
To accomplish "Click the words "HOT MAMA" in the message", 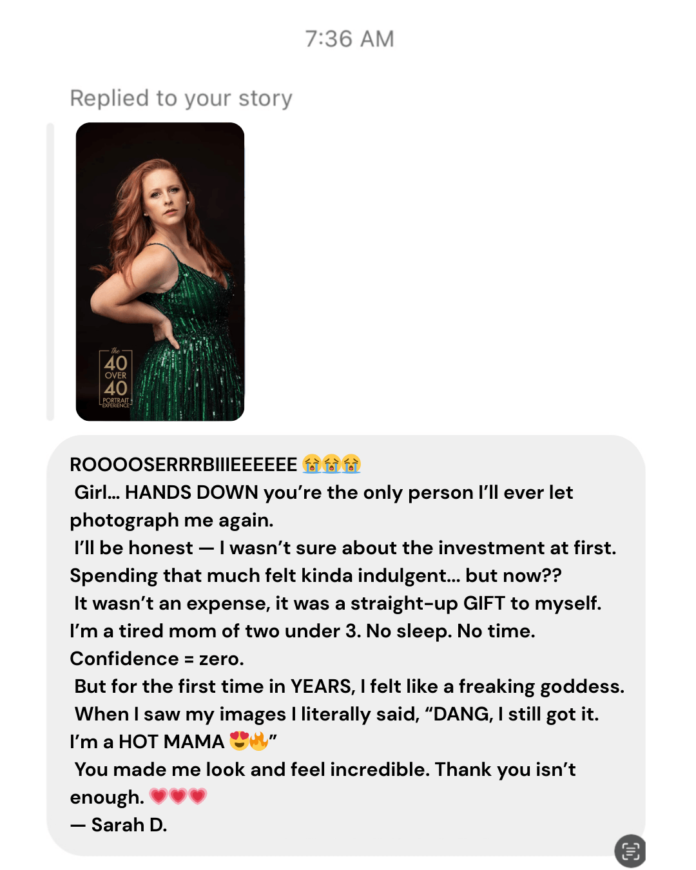I will [x=171, y=742].
